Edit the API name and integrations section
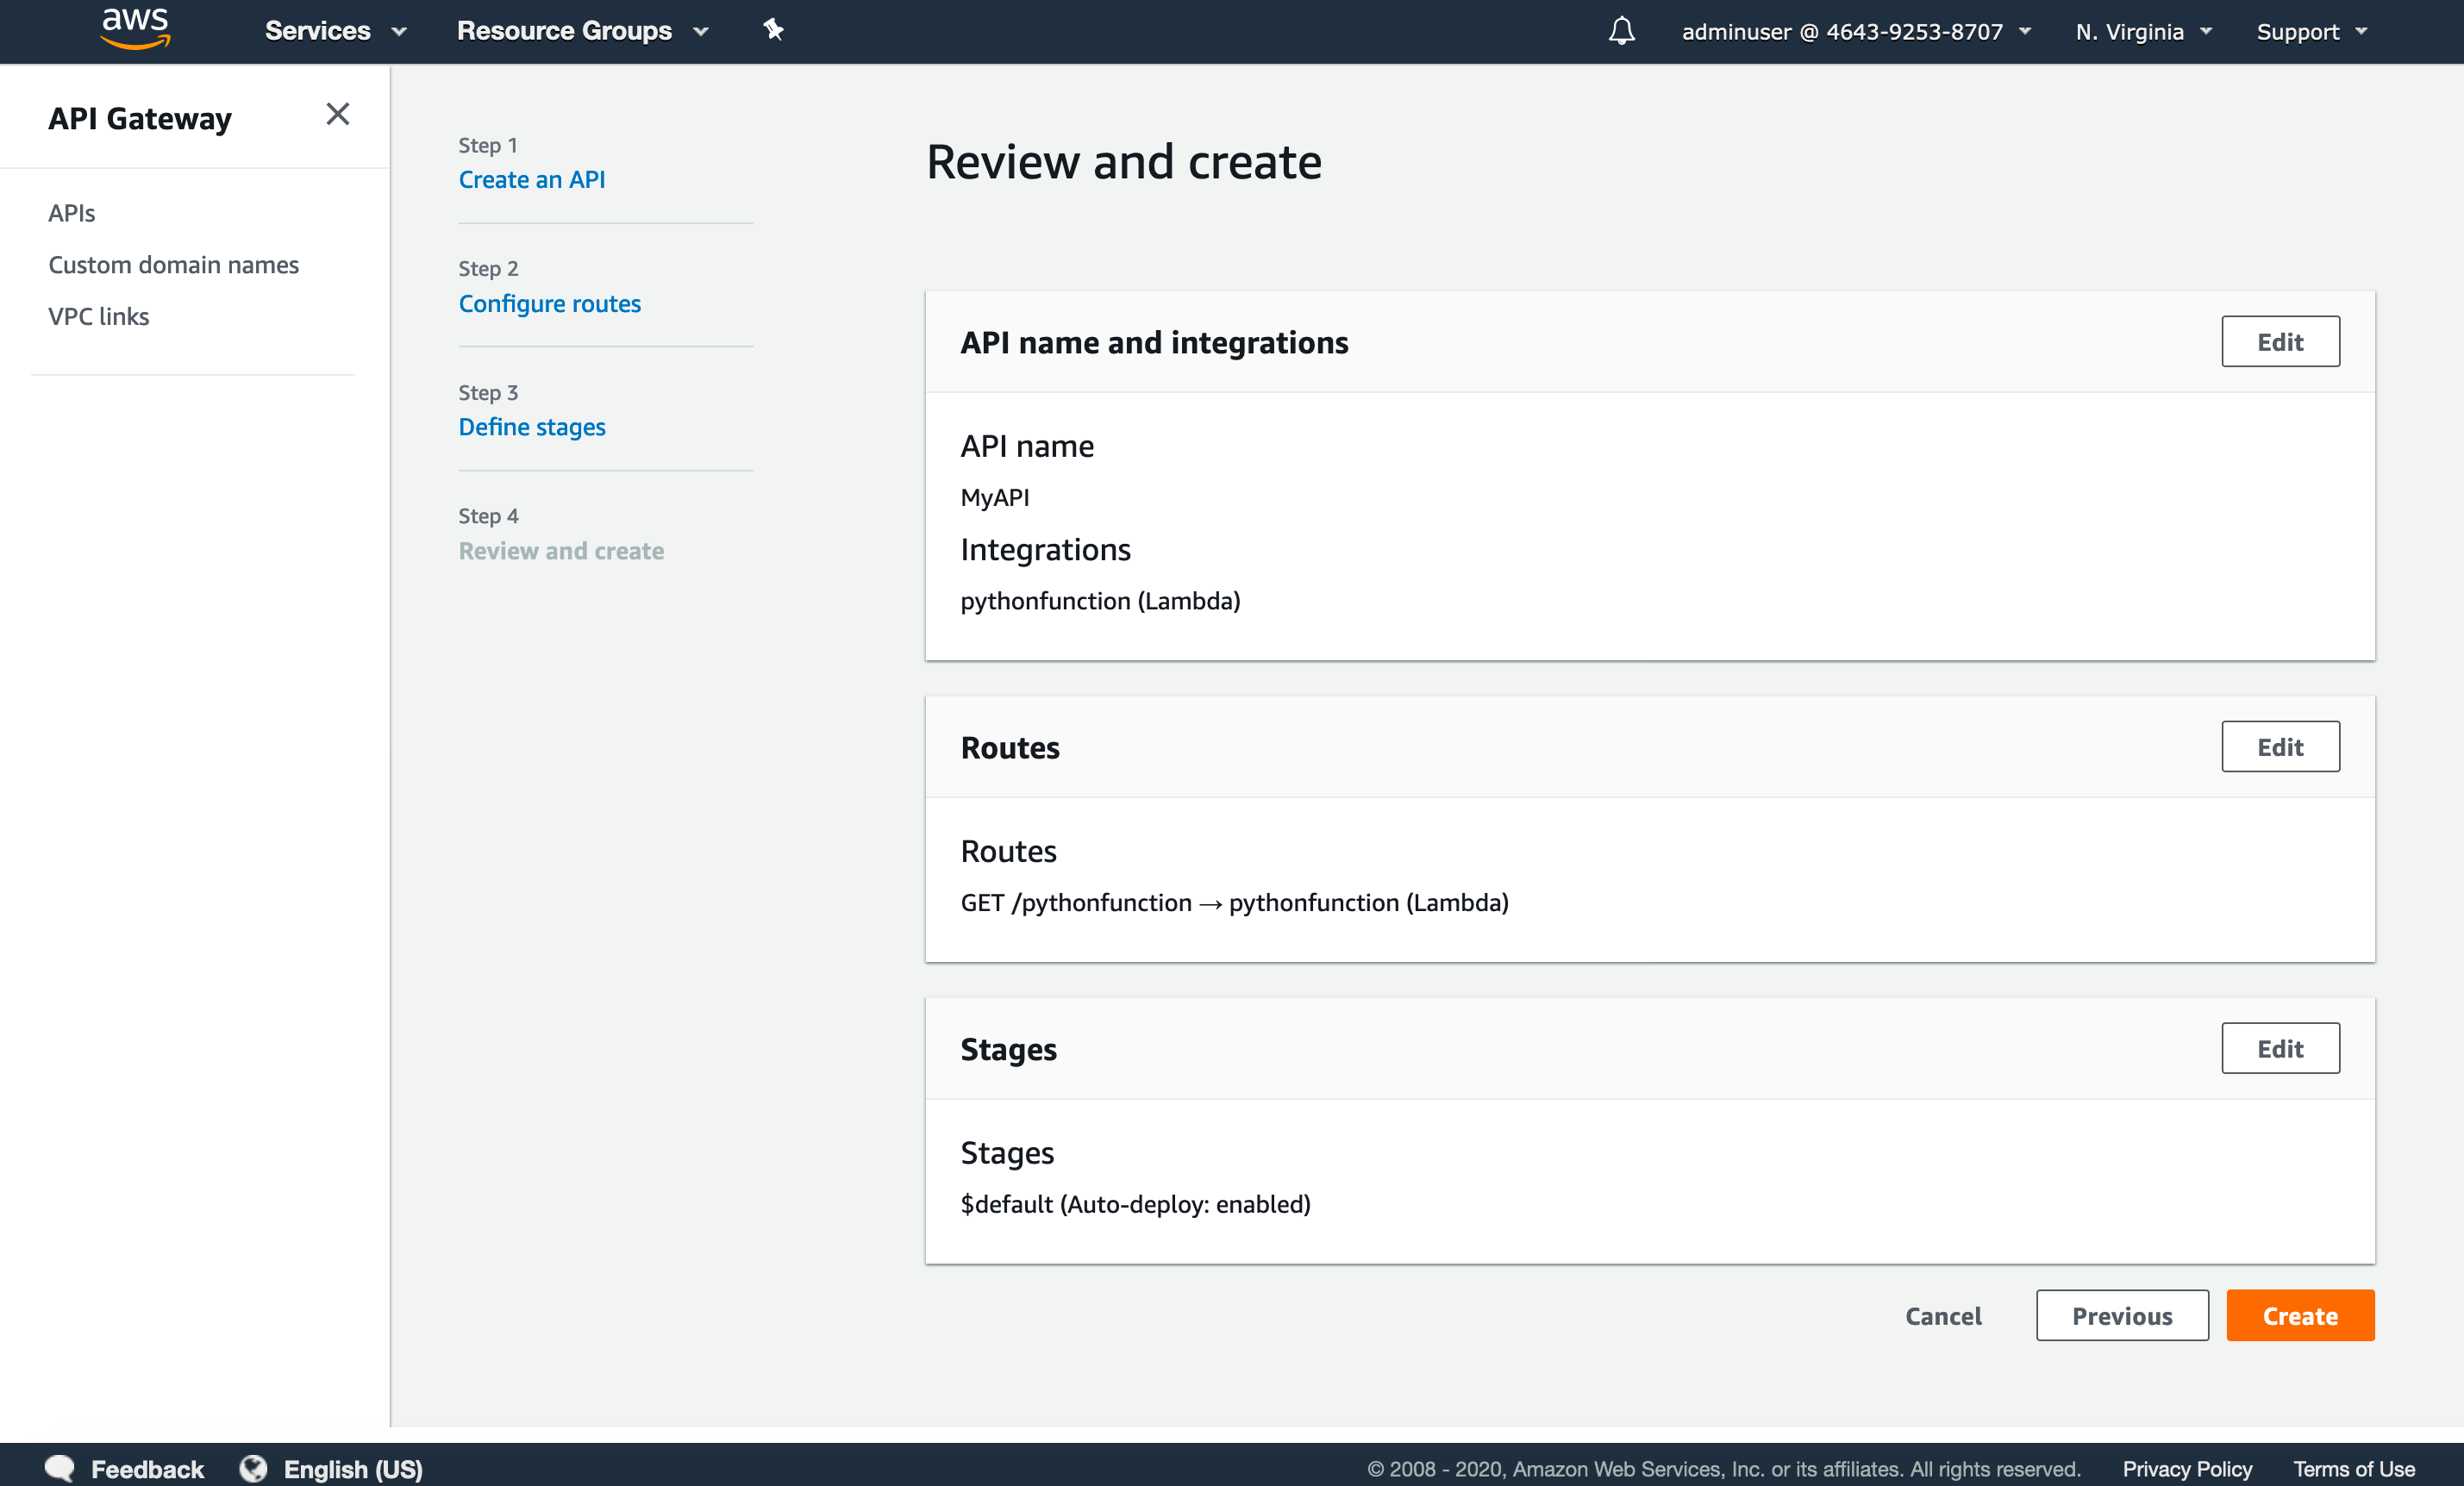2464x1486 pixels. 2280,341
